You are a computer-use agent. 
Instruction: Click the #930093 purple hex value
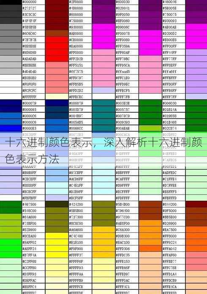click(x=169, y=21)
